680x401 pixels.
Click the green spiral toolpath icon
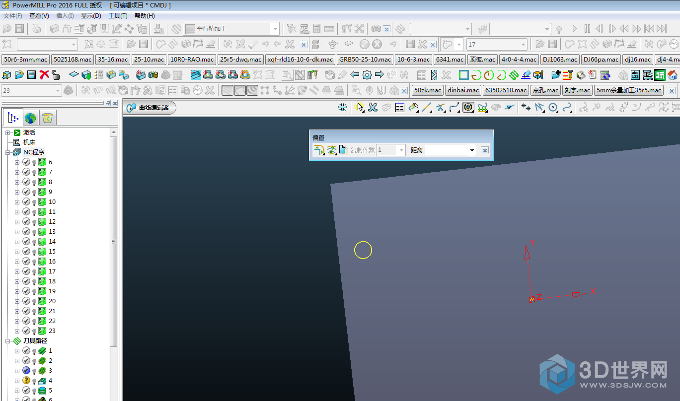pos(514,75)
